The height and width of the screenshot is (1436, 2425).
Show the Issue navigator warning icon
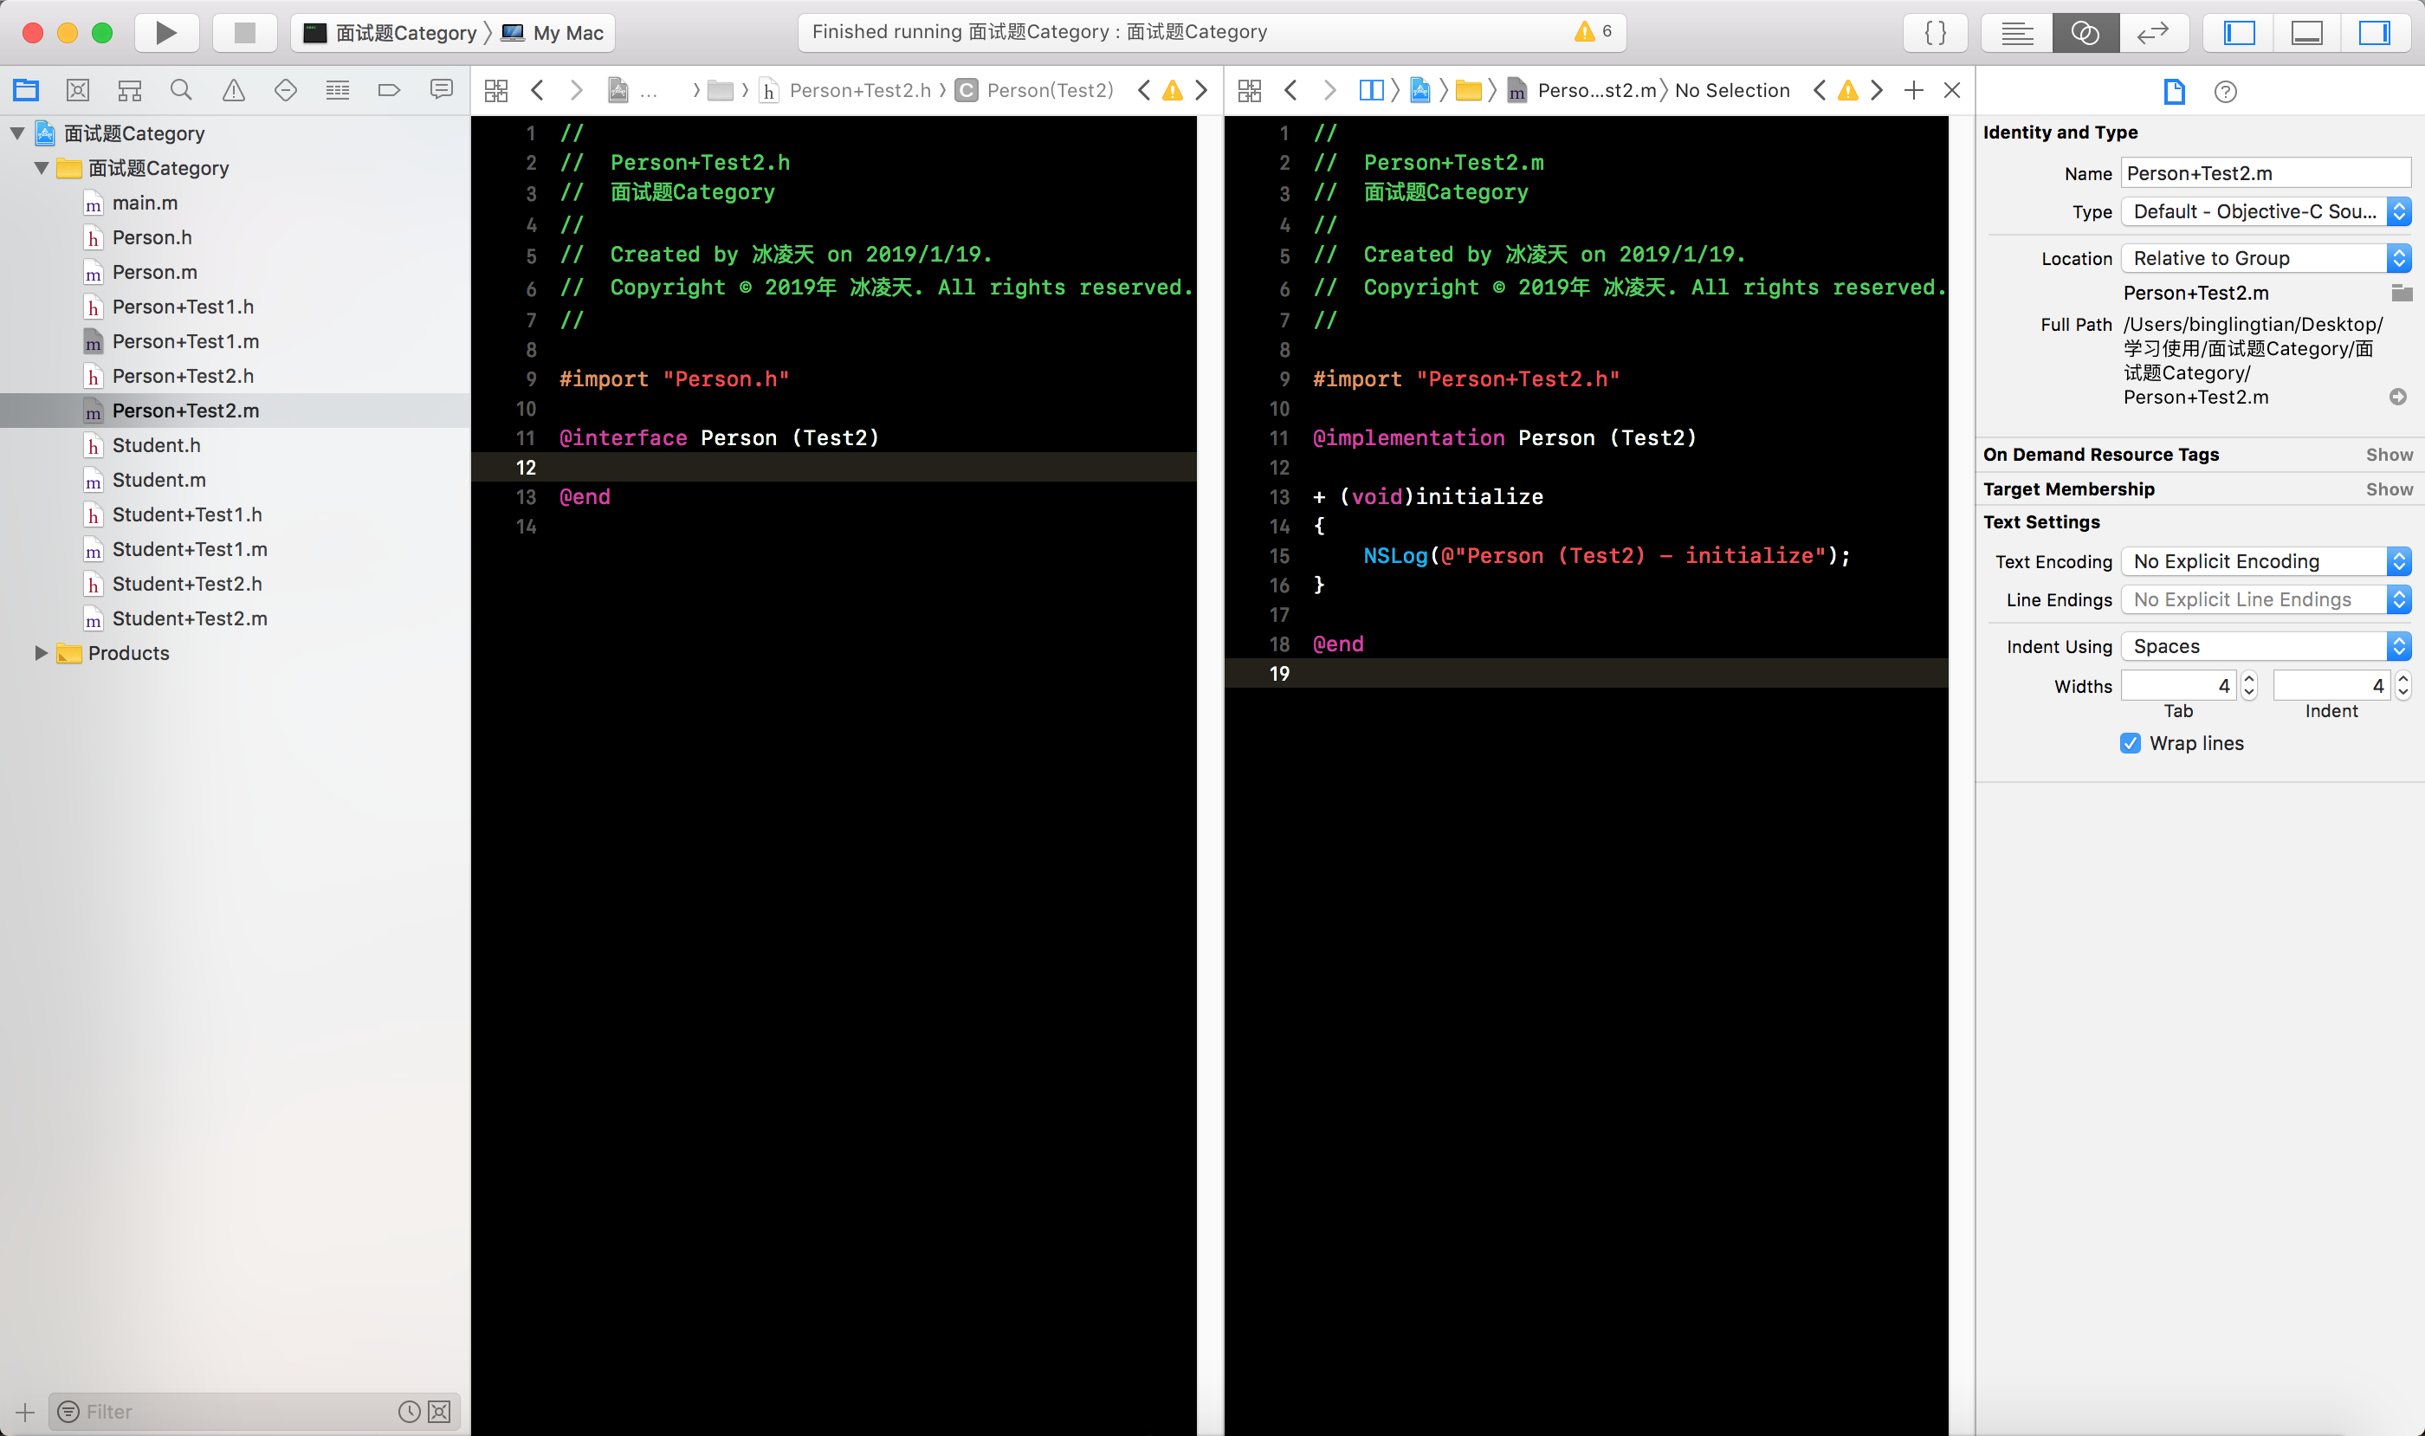click(233, 90)
